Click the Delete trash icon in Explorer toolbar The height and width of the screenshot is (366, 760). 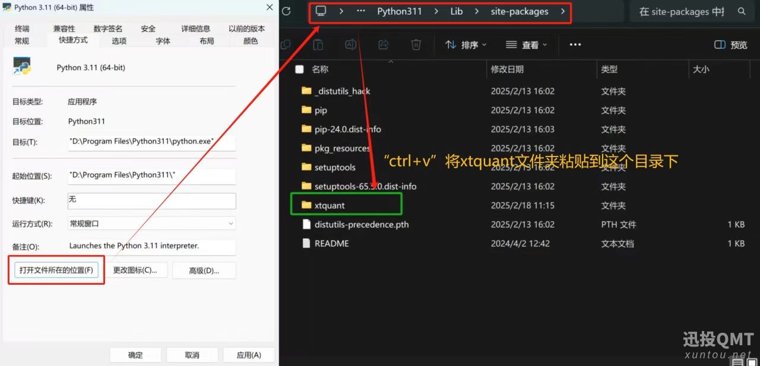(416, 44)
